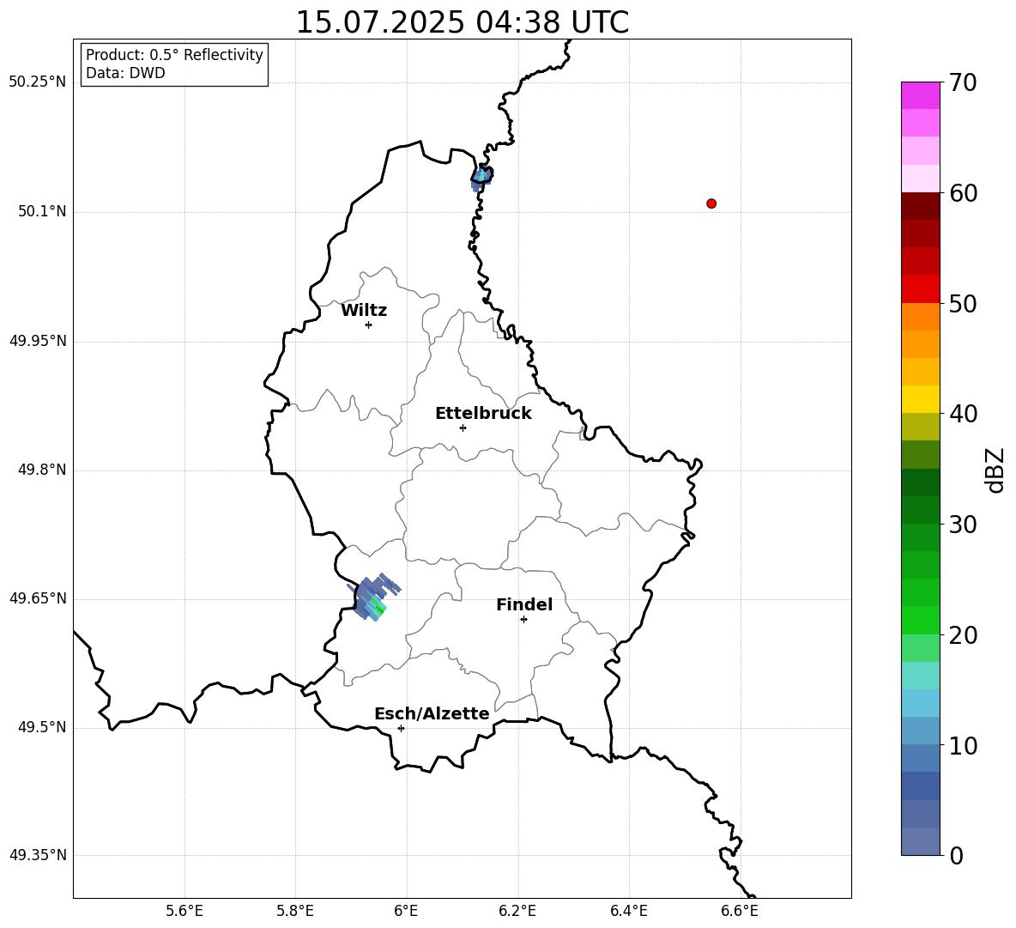
Task: Click the light blue colorbar segment just above 10
Action: (920, 731)
